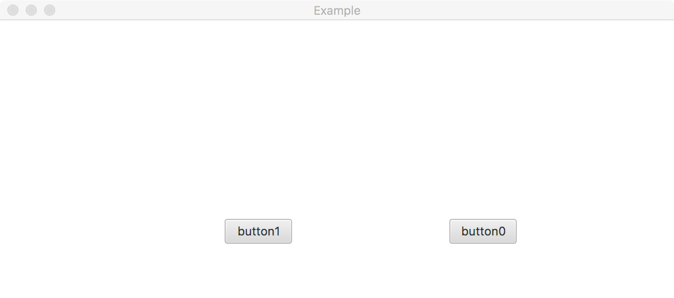Maximize the Example window

pos(50,10)
